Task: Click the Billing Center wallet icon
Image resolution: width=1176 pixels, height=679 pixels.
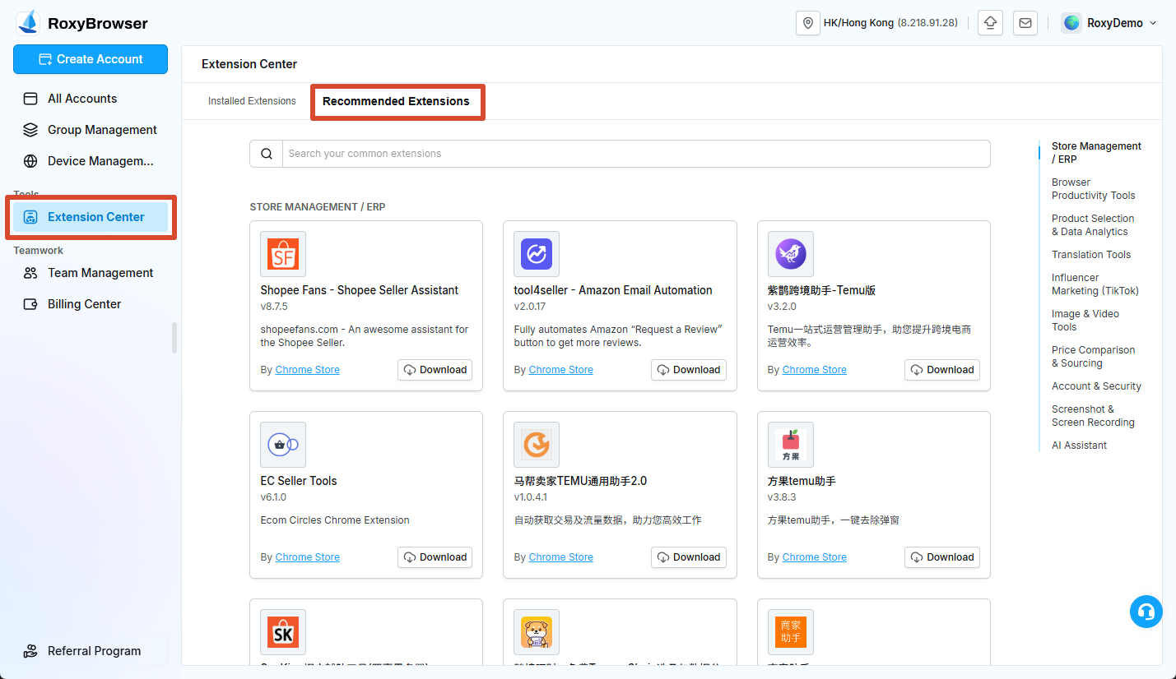Action: coord(30,304)
